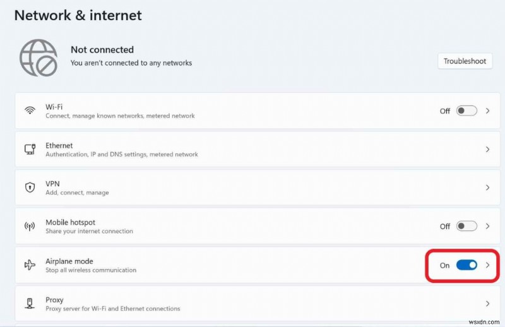Expand Mobile hotspot settings chevron

click(487, 226)
